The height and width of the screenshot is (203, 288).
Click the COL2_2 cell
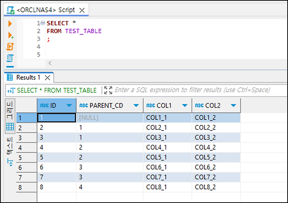point(216,127)
